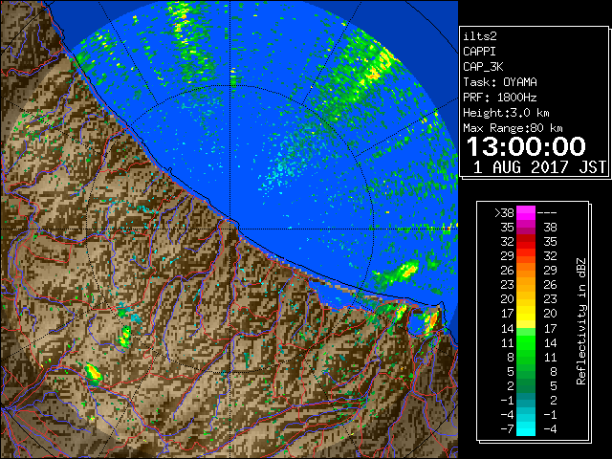Click the yellow 17 to 20 dBZ swatch
This screenshot has height=459, width=612.
(x=526, y=314)
